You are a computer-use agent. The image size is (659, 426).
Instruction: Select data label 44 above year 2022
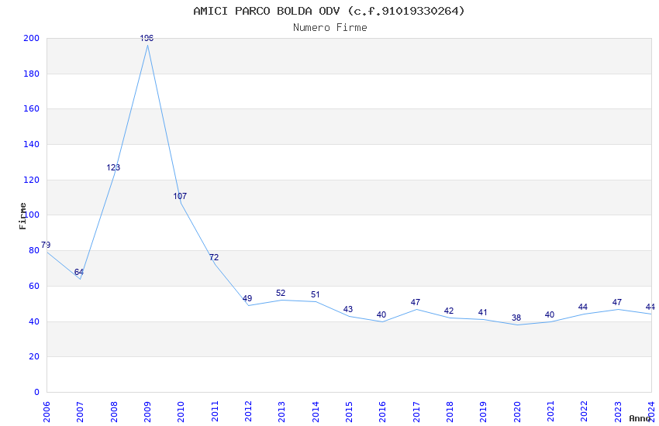pos(582,307)
